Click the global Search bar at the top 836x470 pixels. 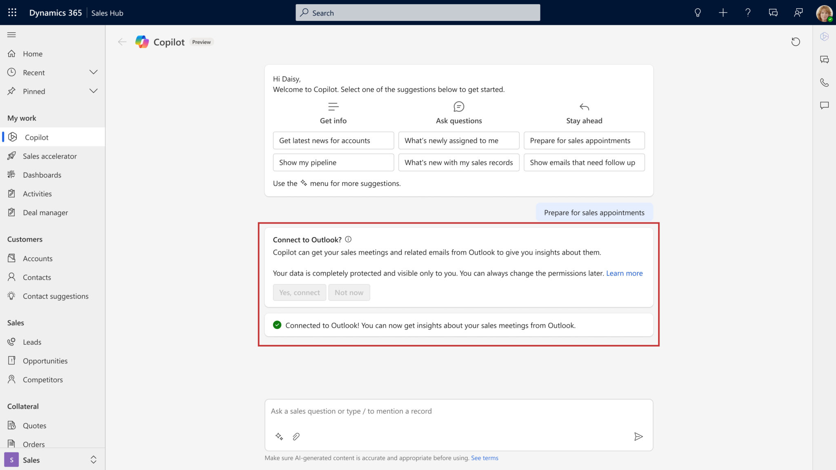(x=418, y=13)
